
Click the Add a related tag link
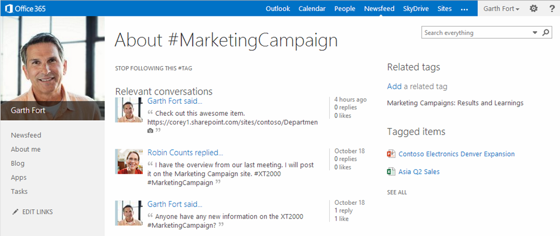pyautogui.click(x=394, y=86)
